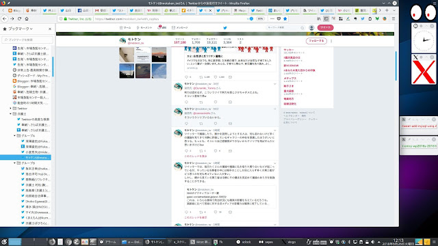Image resolution: width=438 pixels, height=246 pixels.
Task: Close the bookmarks sidebar with the X
Action: point(50,29)
